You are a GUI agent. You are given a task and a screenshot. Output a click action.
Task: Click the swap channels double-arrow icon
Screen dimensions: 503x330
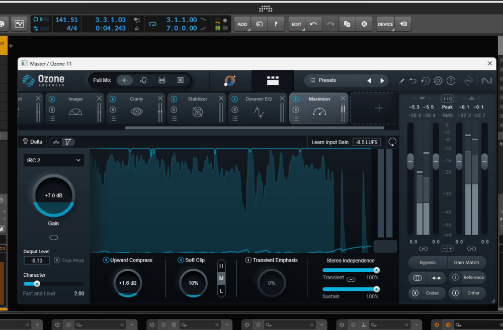point(436,278)
